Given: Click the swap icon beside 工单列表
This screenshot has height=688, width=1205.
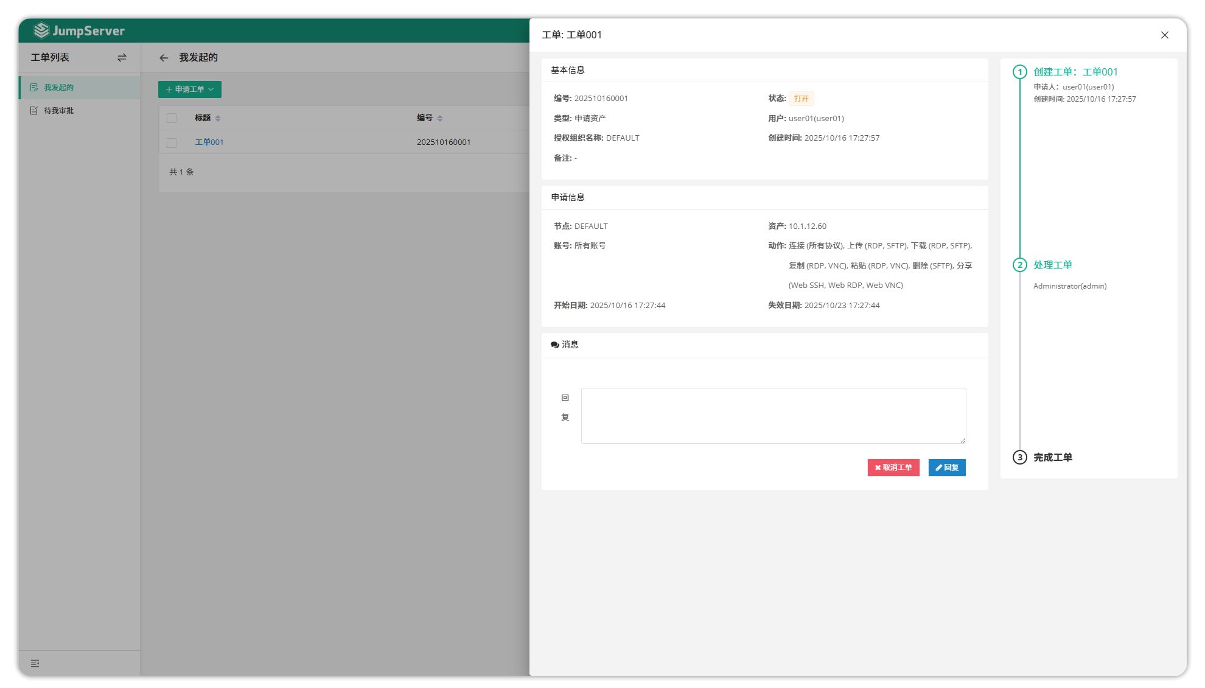Looking at the screenshot, I should (x=122, y=57).
